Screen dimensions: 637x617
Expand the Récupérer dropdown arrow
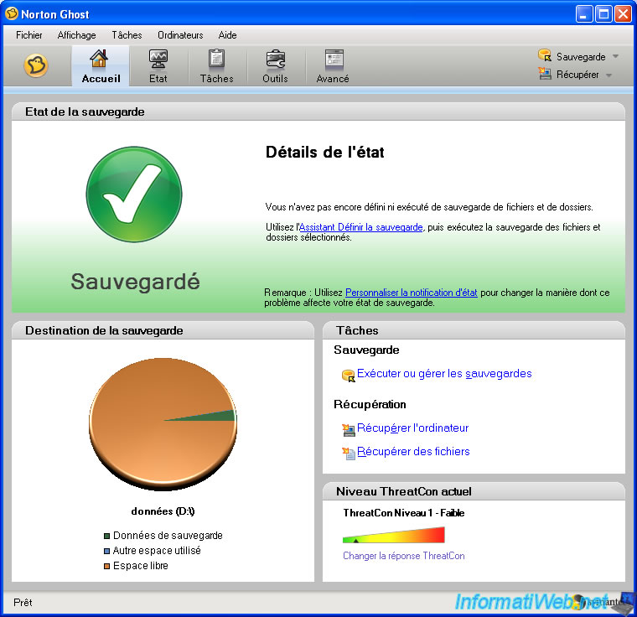[609, 75]
